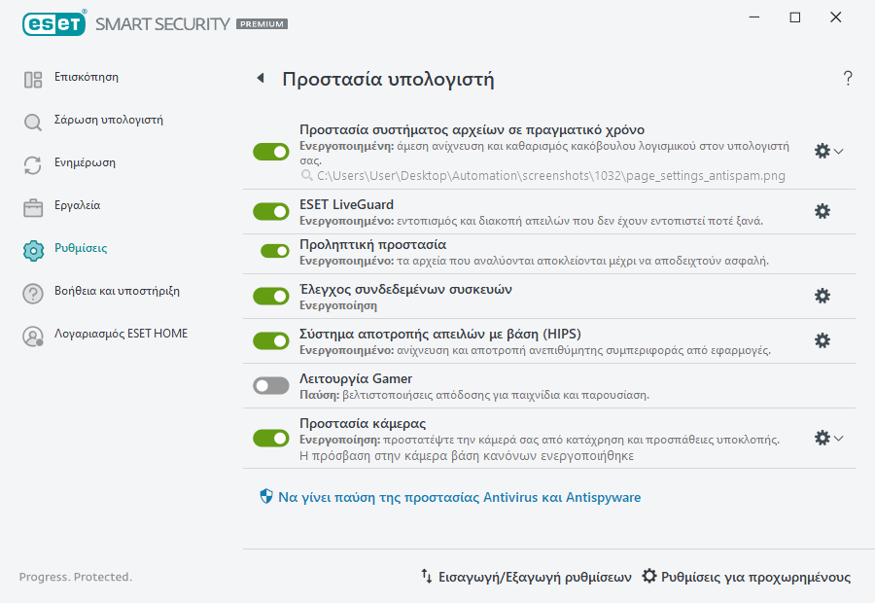Open the HIPS settings gear icon
Viewport: 875px width, 603px height.
pyautogui.click(x=822, y=340)
